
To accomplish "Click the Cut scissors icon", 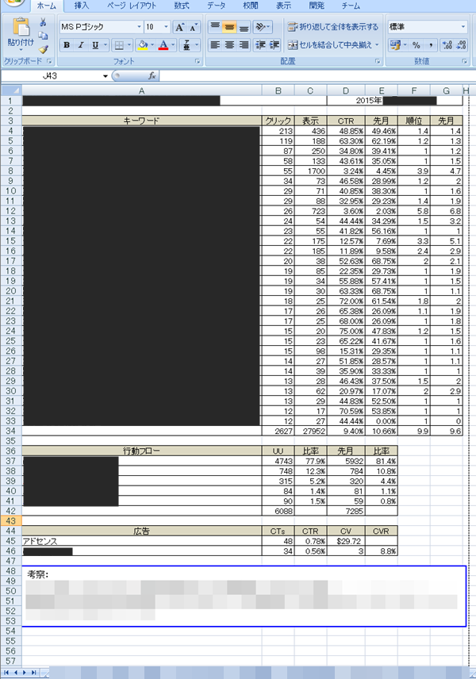I will pyautogui.click(x=43, y=22).
